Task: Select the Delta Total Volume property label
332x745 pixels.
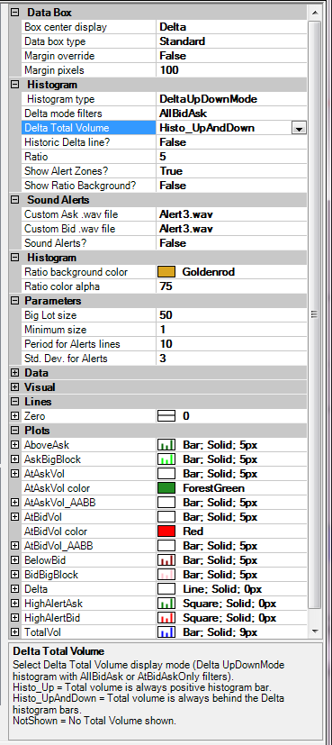Action: click(x=67, y=128)
